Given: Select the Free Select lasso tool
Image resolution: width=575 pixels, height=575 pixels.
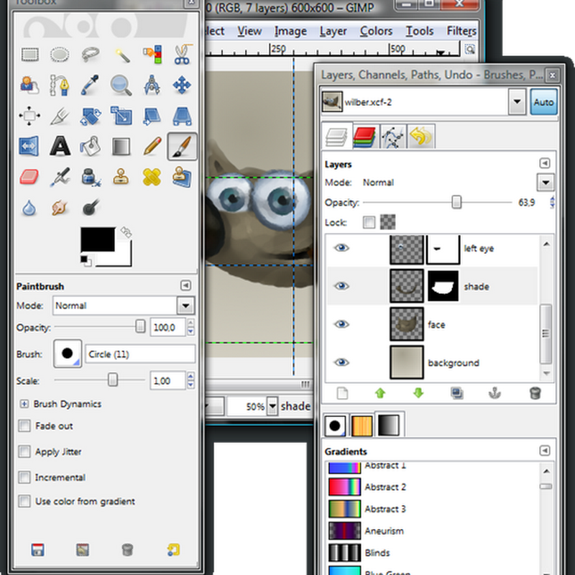Looking at the screenshot, I should tap(91, 55).
